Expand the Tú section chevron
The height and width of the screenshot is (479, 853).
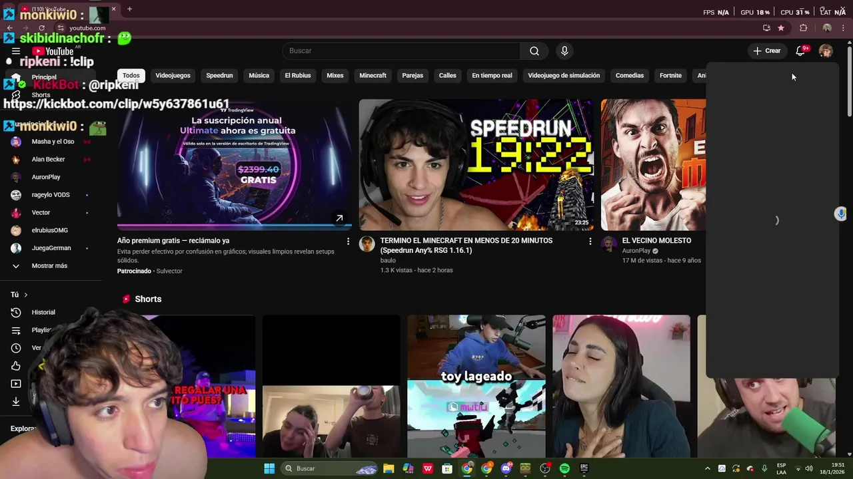(25, 295)
